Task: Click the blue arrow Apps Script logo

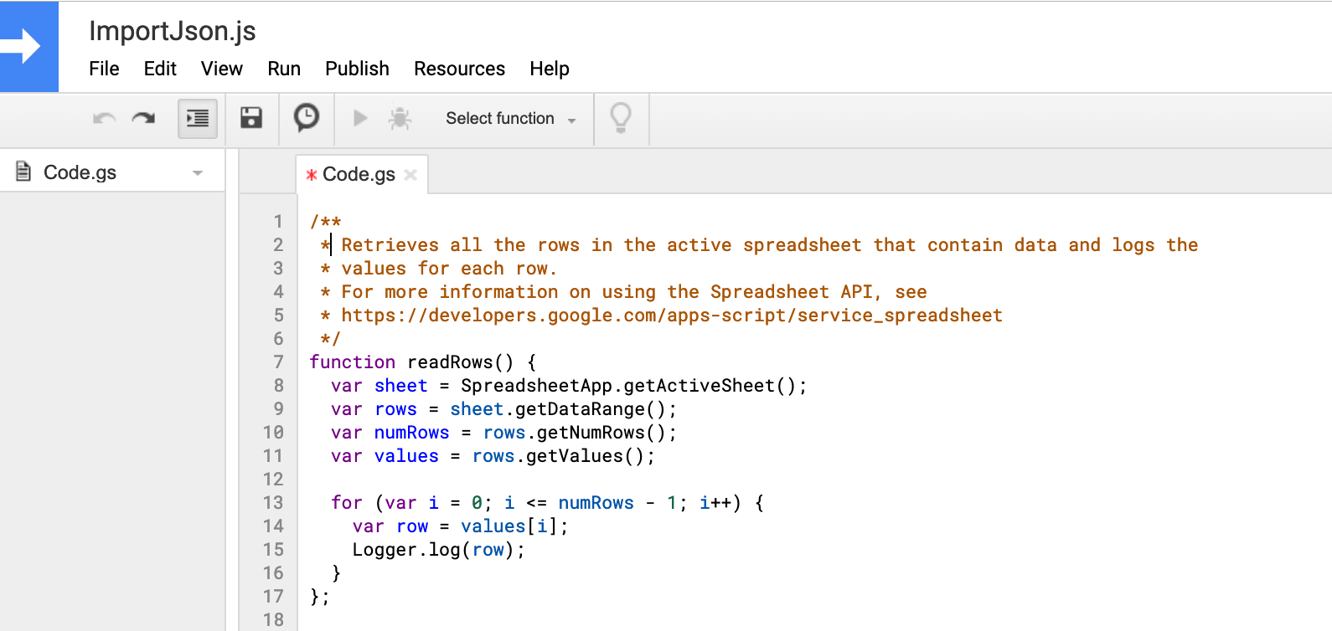Action: pyautogui.click(x=28, y=47)
